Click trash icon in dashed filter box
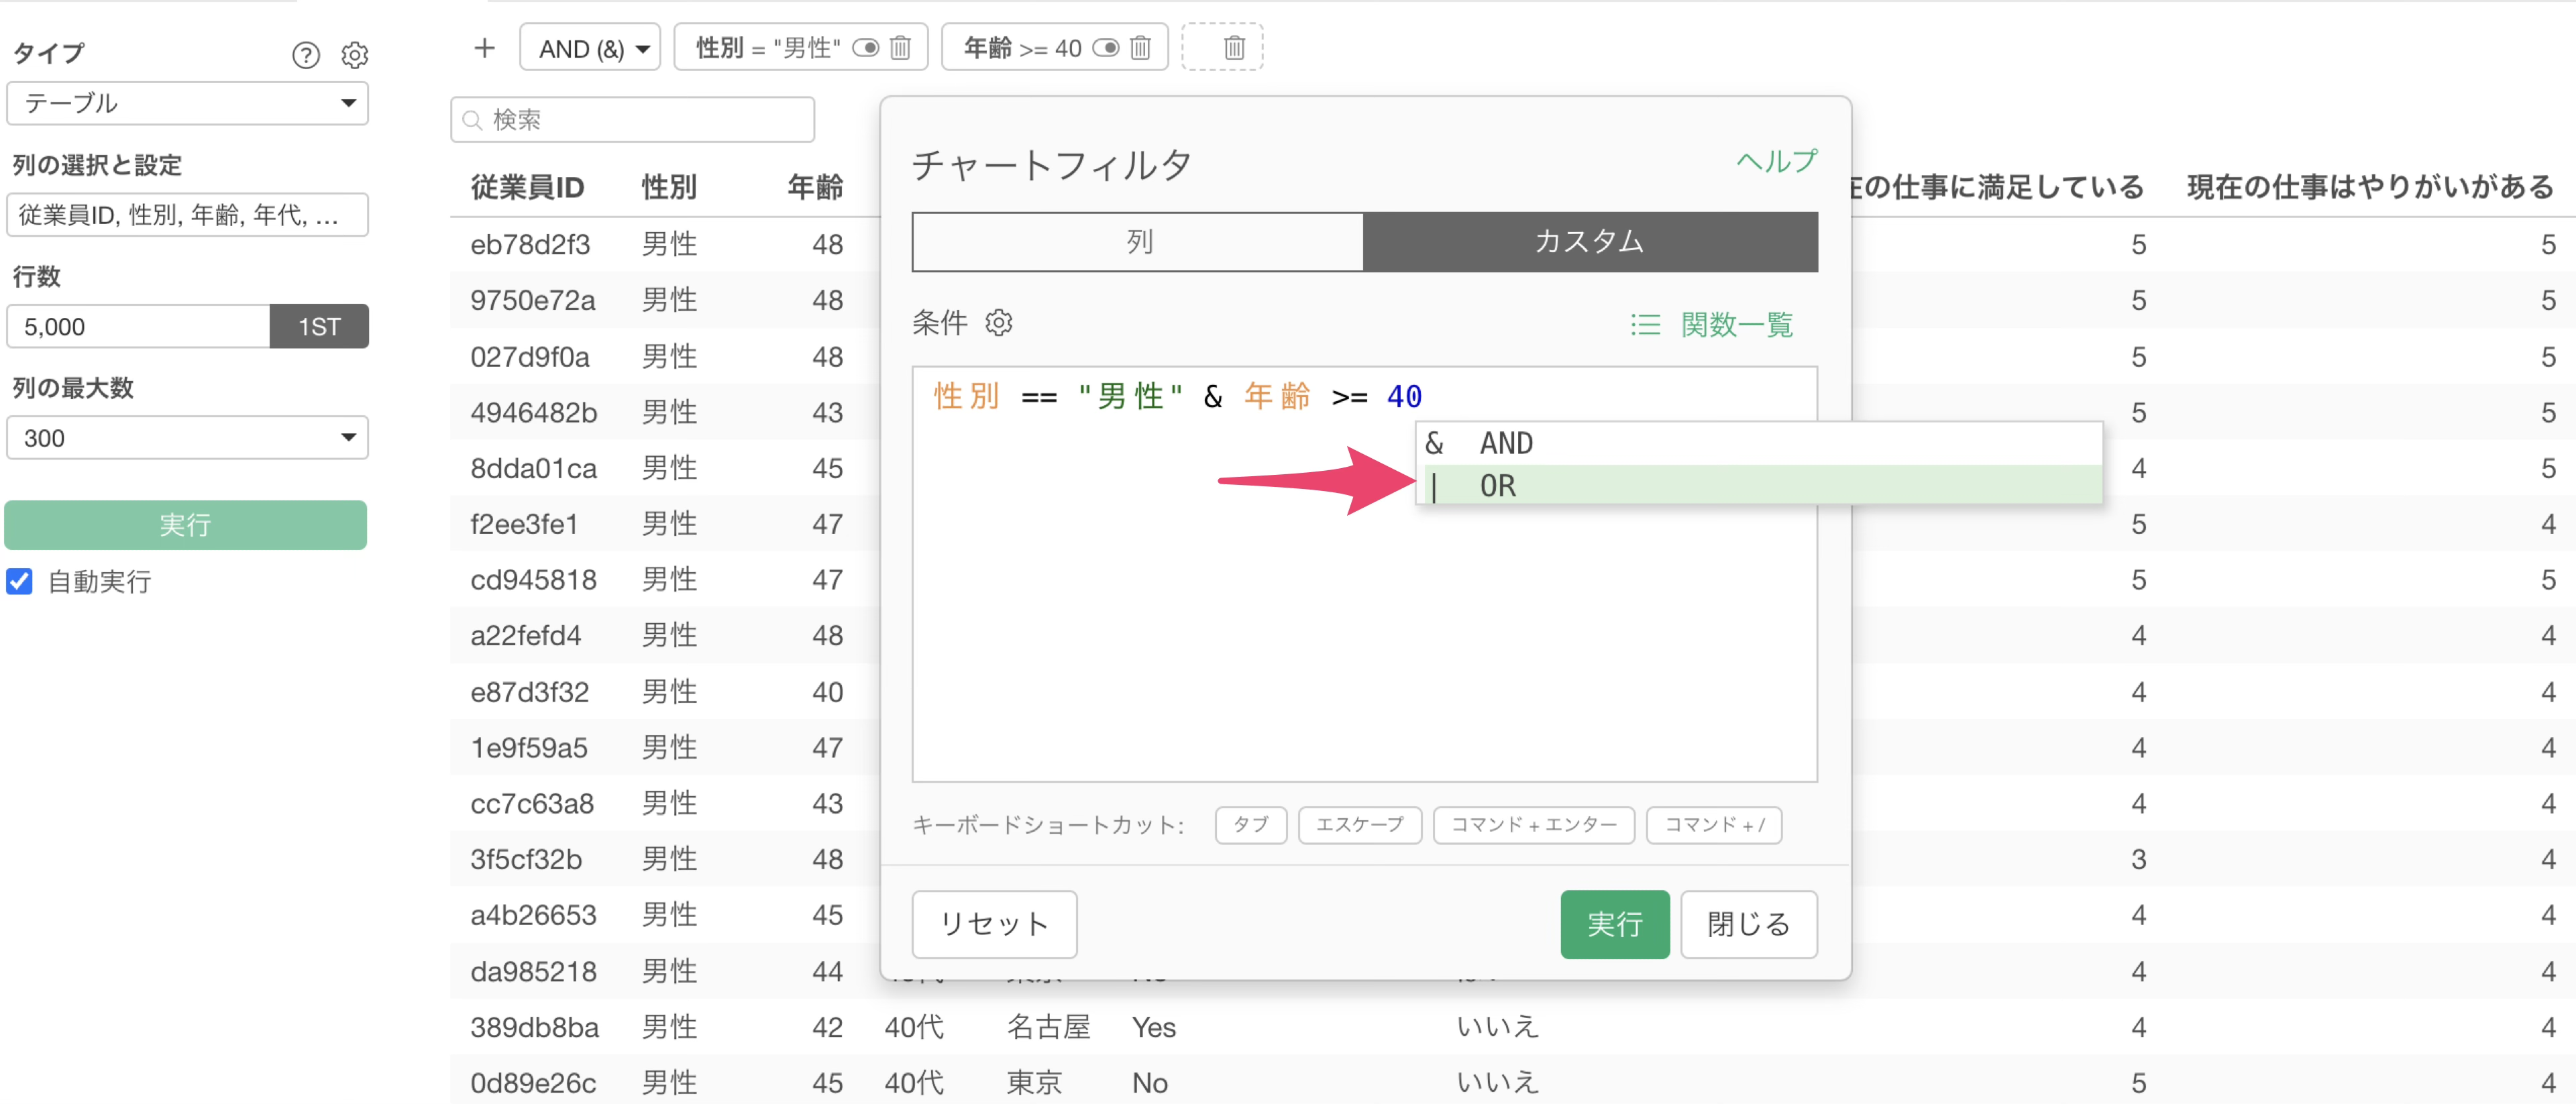Viewport: 2576px width, 1104px height. pyautogui.click(x=1234, y=48)
